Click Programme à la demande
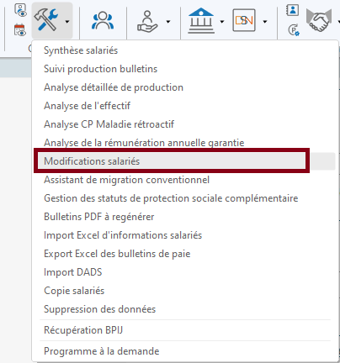This screenshot has height=363, width=340. pyautogui.click(x=102, y=351)
